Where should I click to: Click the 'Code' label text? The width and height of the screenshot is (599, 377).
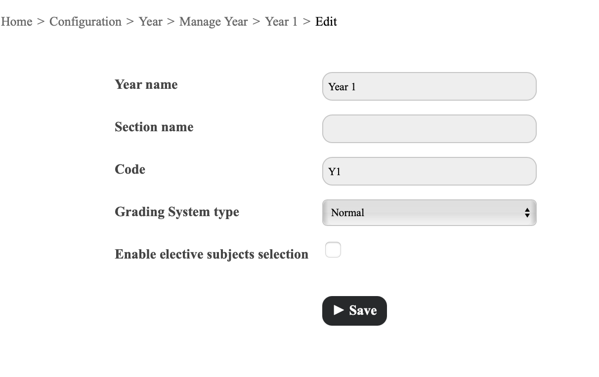(130, 169)
